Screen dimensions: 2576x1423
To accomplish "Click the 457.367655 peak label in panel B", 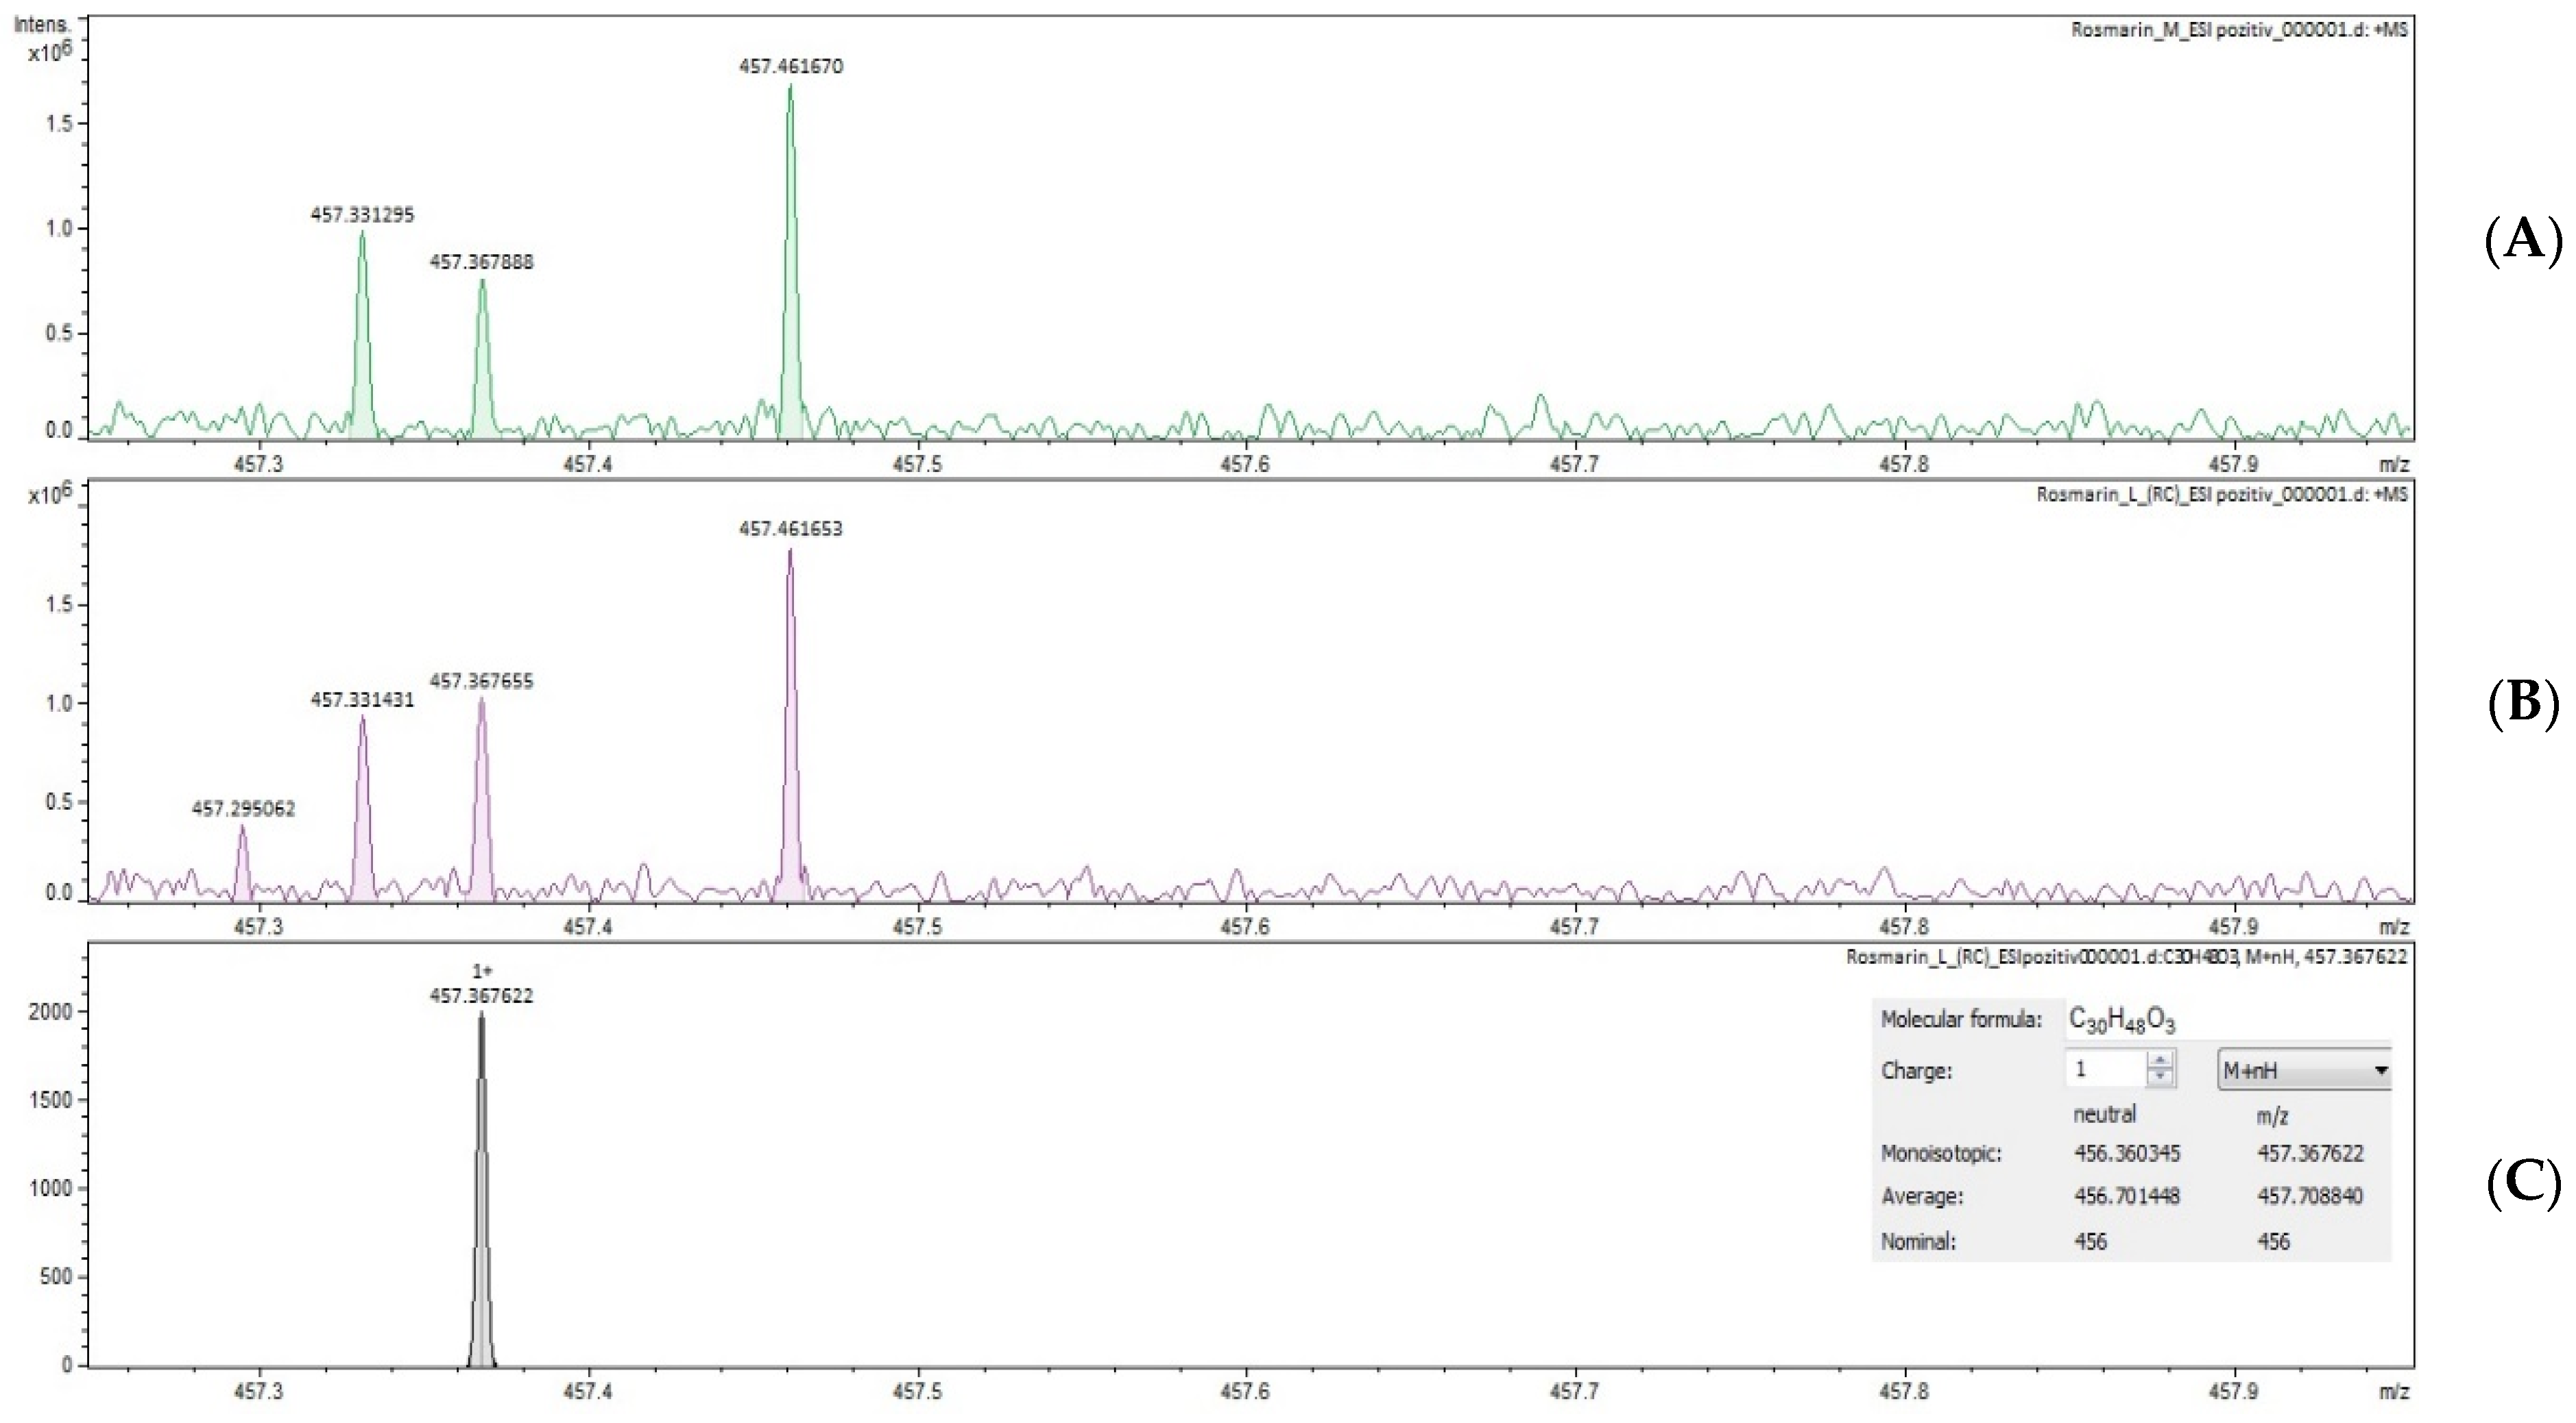I will [x=481, y=682].
